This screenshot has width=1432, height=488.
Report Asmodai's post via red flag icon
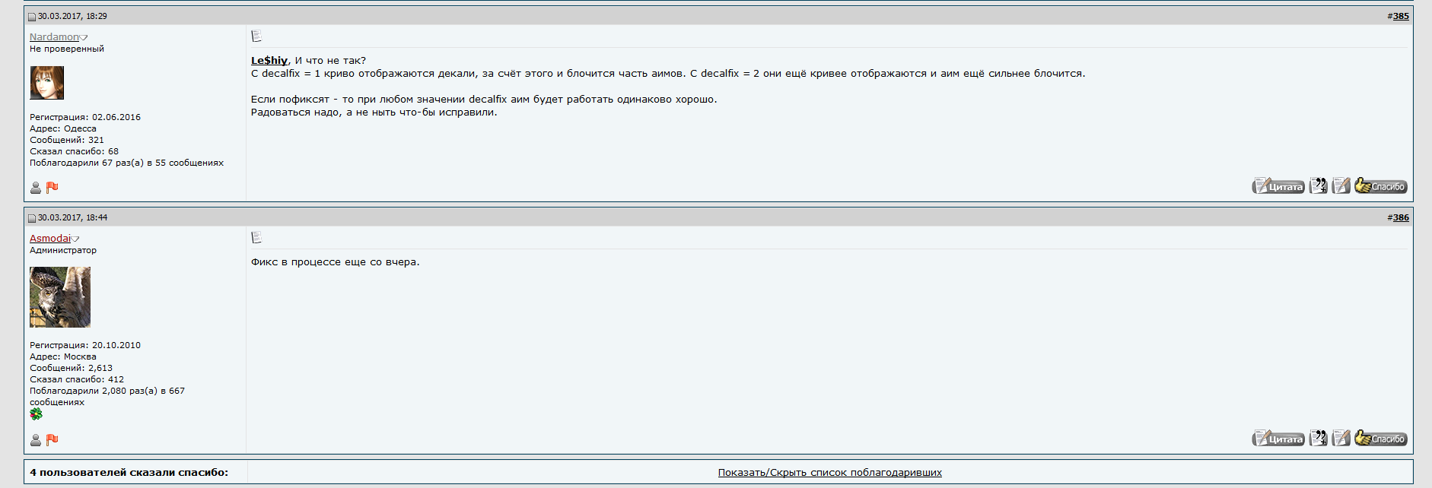[53, 440]
